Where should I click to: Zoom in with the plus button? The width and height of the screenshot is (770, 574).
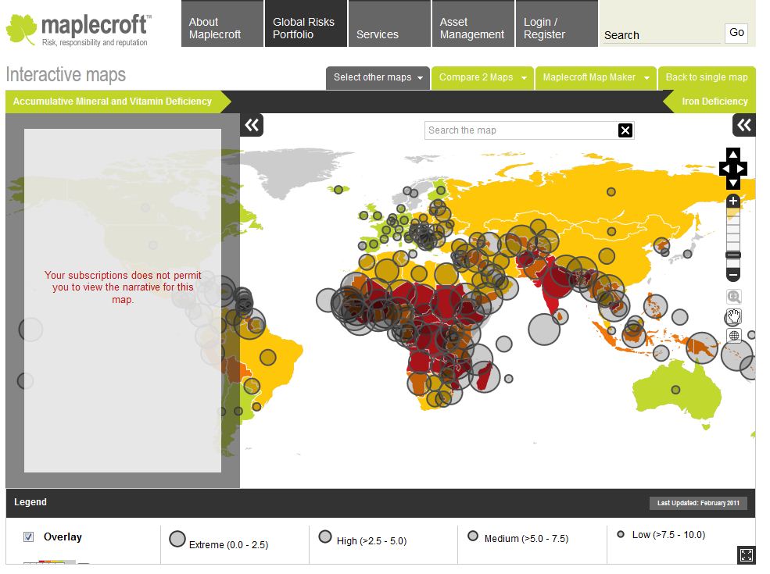[x=733, y=201]
